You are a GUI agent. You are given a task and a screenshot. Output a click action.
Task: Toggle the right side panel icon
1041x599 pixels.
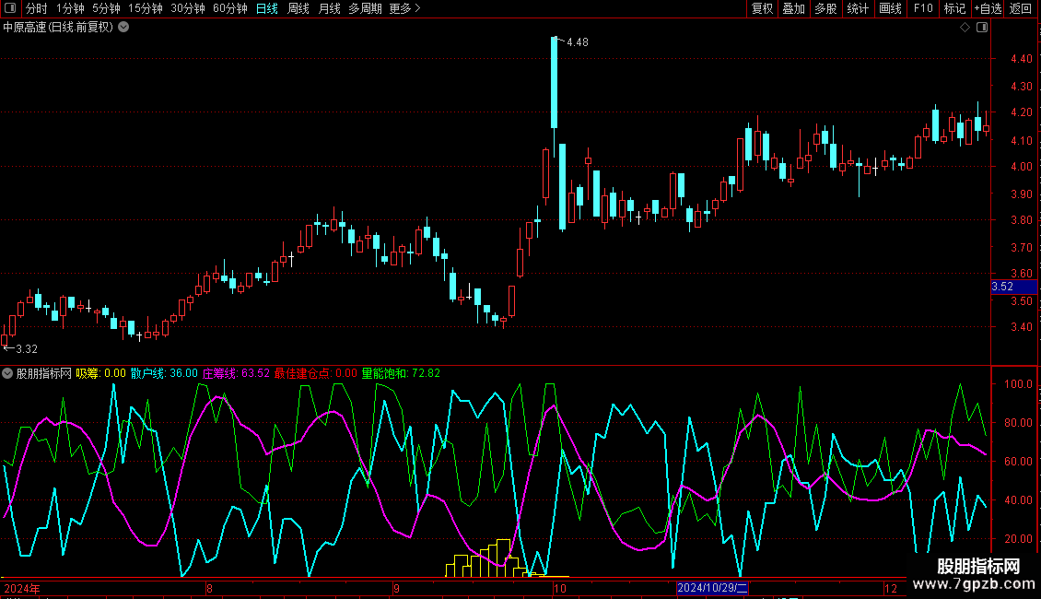pyautogui.click(x=982, y=28)
